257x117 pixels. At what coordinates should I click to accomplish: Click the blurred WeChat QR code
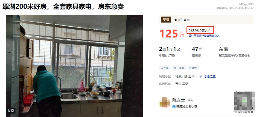pos(244,101)
